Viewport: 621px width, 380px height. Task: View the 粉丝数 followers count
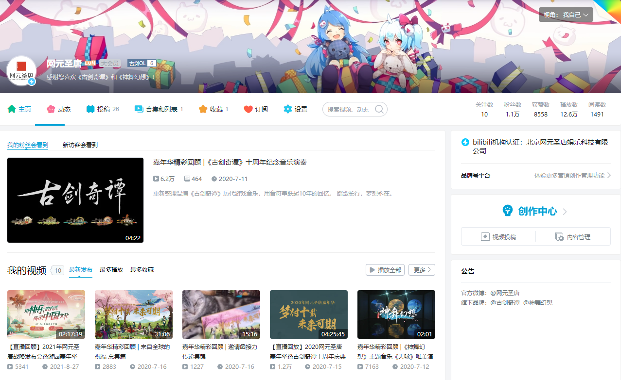[513, 109]
